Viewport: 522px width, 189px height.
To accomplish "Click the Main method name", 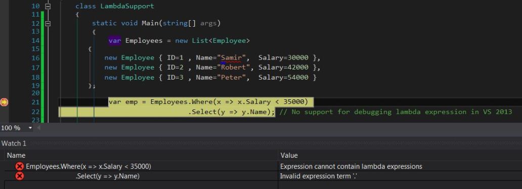I will pyautogui.click(x=150, y=23).
